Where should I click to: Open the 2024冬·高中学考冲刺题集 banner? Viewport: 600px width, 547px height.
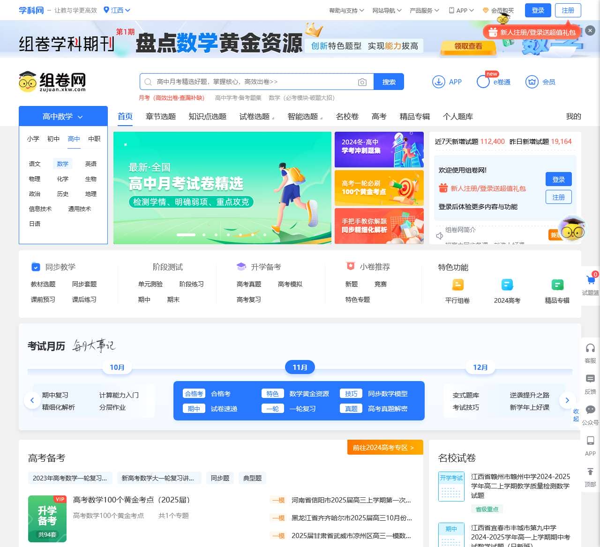(379, 150)
